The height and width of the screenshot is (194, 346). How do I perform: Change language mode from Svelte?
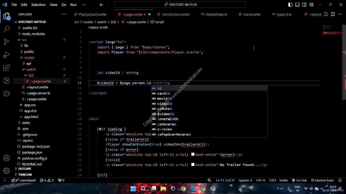[283, 180]
